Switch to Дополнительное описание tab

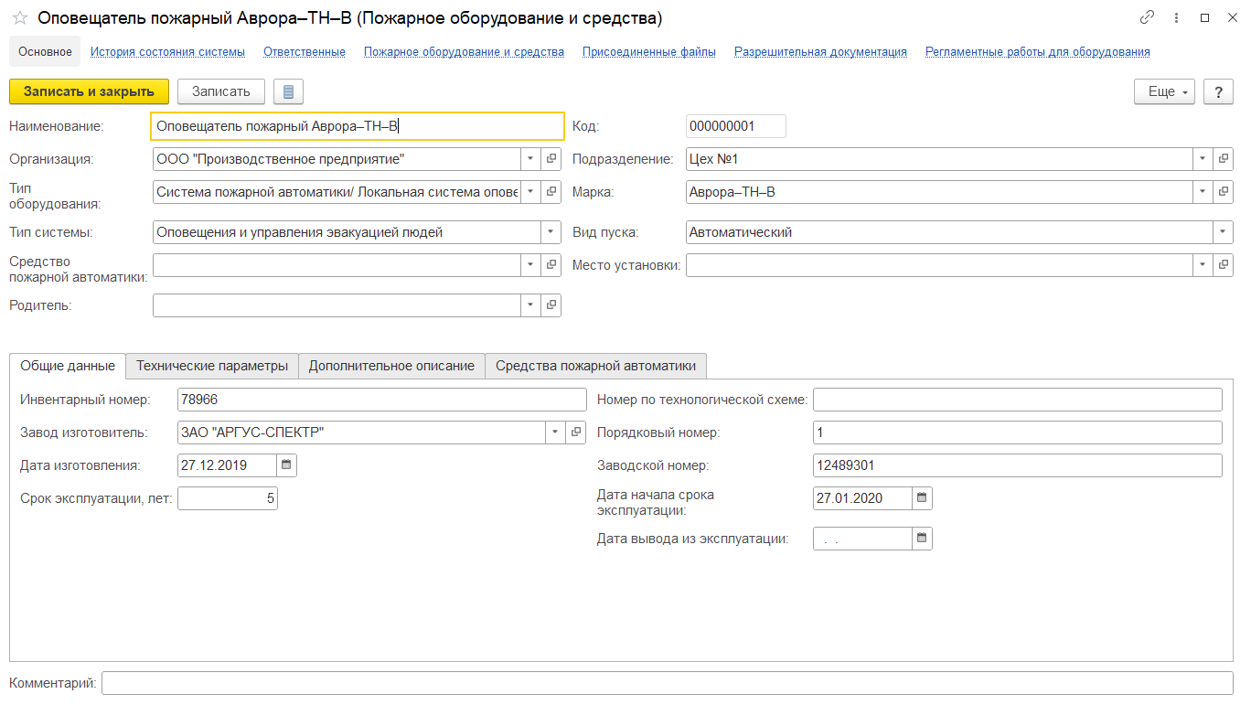tap(391, 366)
